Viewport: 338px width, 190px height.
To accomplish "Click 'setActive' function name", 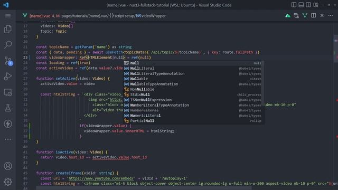I will [x=65, y=79].
